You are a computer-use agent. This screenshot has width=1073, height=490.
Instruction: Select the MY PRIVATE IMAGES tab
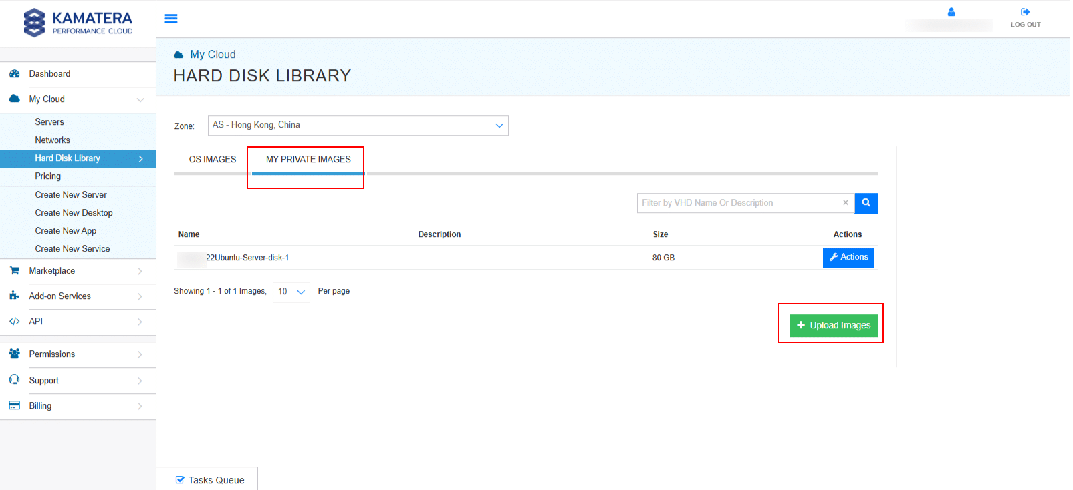pos(308,160)
